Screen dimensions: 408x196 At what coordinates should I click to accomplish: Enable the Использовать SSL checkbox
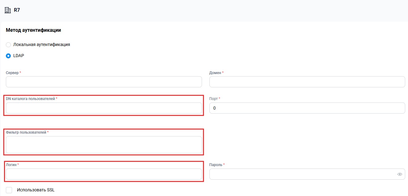click(9, 190)
